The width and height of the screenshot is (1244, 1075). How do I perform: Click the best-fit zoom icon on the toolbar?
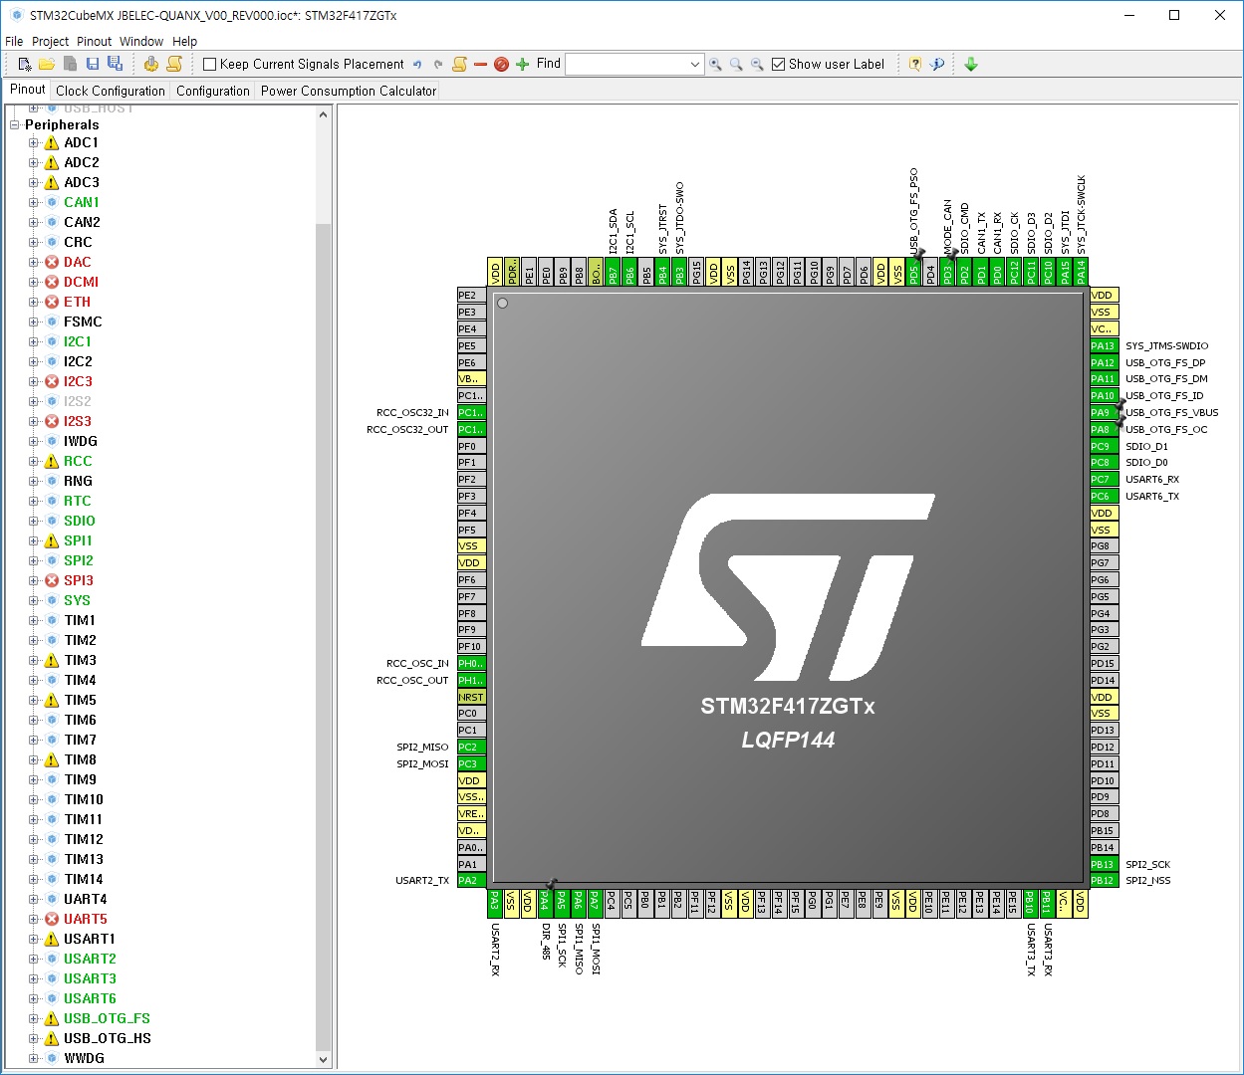737,64
